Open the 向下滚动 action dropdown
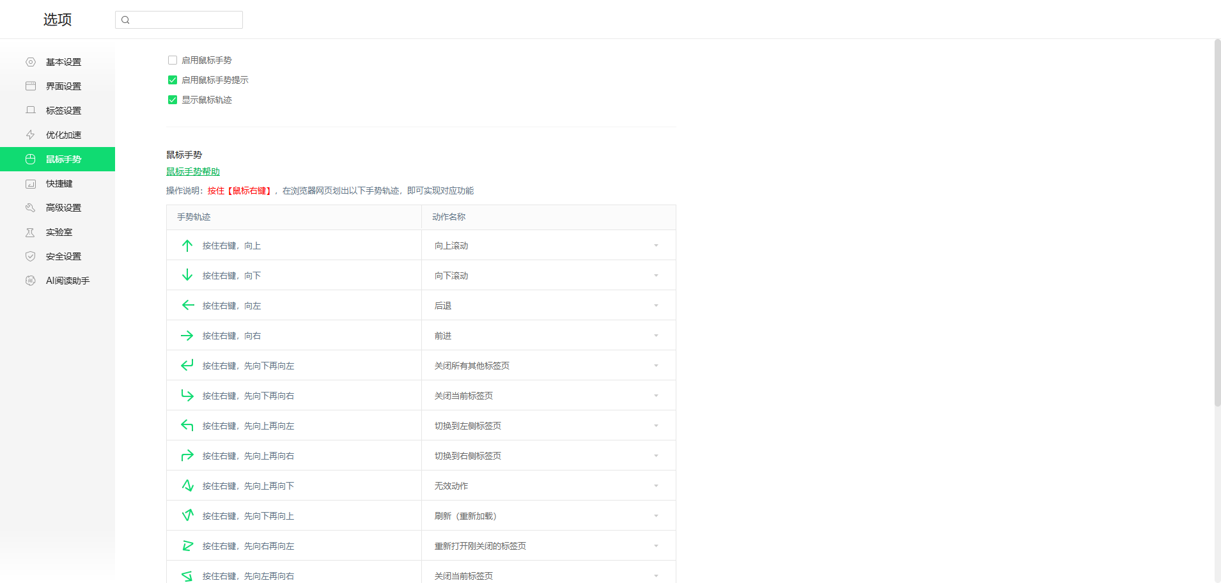Viewport: 1221px width, 583px height. tap(548, 276)
